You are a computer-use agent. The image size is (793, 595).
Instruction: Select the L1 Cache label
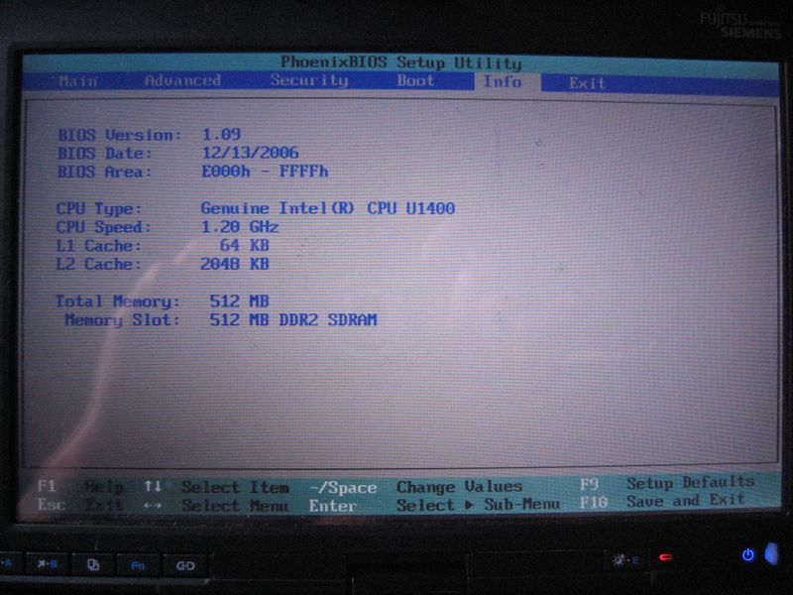tap(98, 246)
